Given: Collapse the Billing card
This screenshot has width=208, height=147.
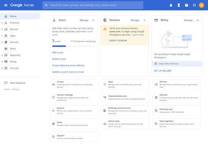Looking at the screenshot, I should 198,20.
